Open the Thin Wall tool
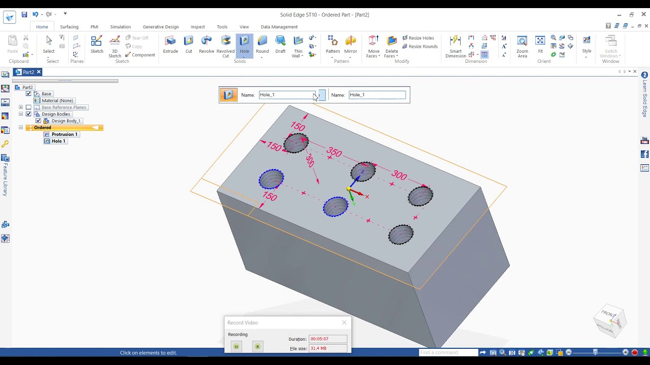 coord(298,46)
